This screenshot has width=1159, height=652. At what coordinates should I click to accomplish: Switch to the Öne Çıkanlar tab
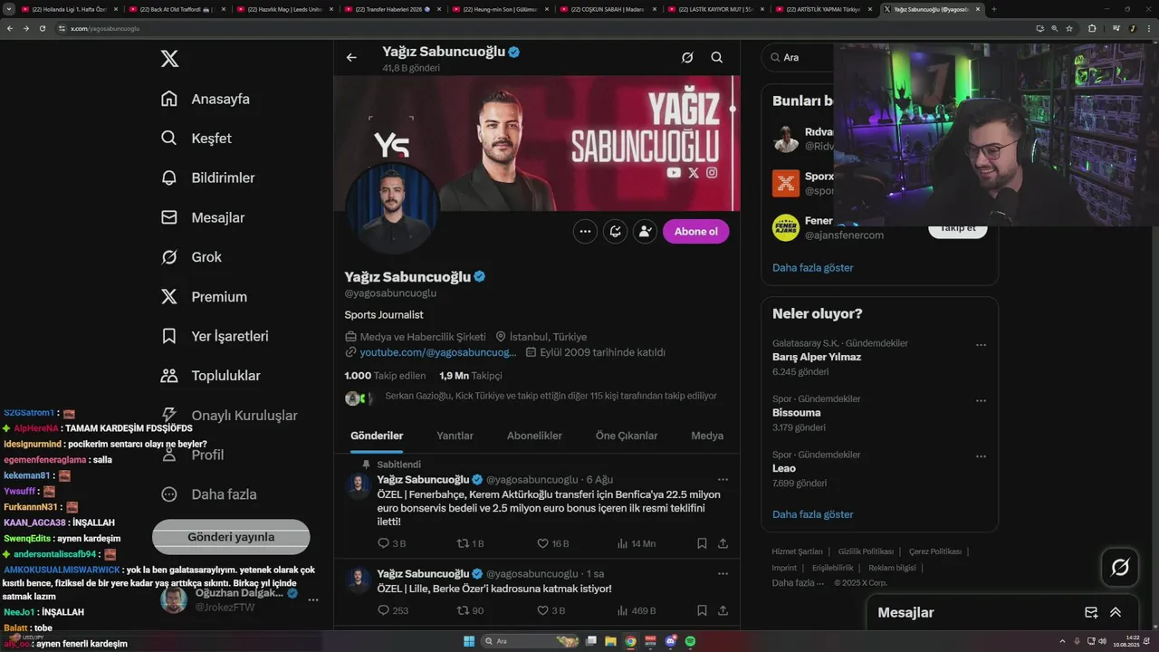point(627,436)
